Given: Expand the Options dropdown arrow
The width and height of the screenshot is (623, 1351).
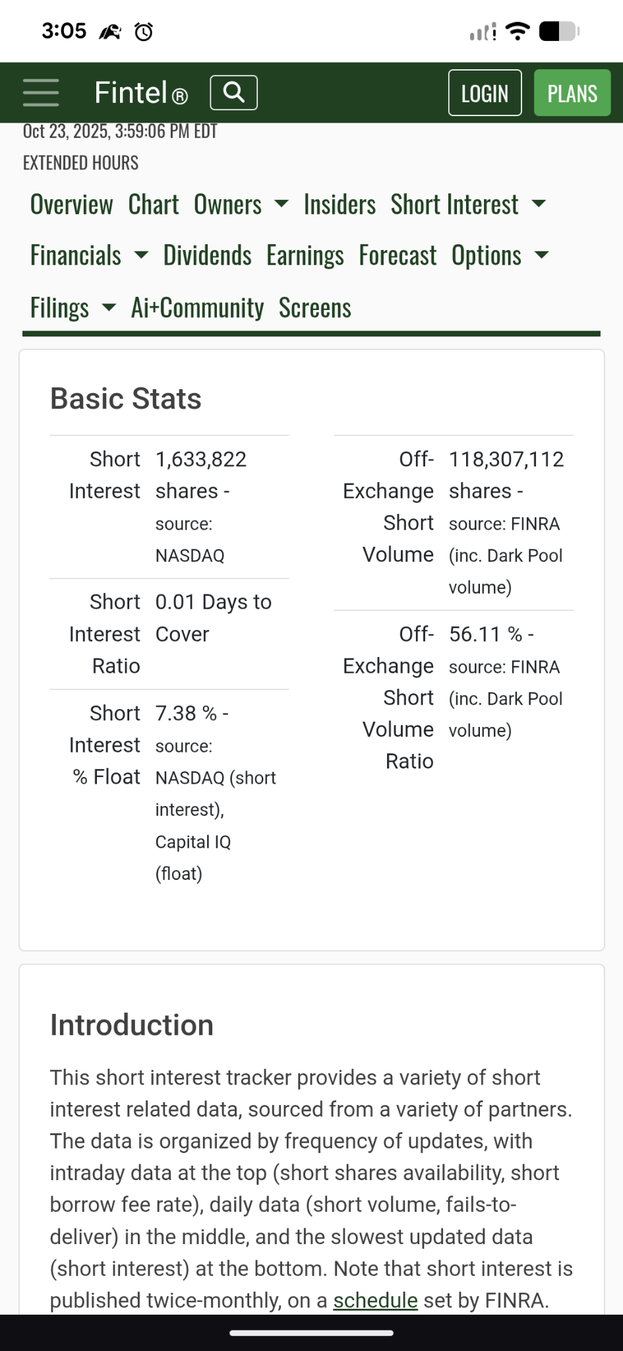Looking at the screenshot, I should click(541, 255).
